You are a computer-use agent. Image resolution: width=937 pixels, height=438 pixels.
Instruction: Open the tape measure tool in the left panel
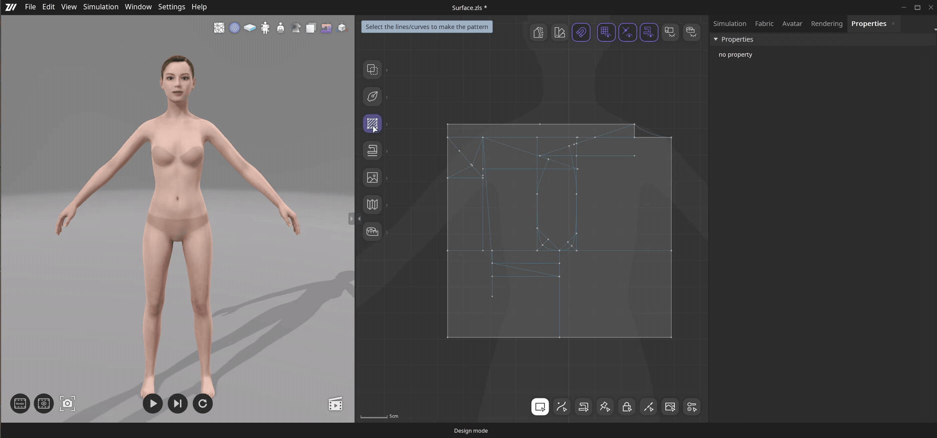(372, 231)
